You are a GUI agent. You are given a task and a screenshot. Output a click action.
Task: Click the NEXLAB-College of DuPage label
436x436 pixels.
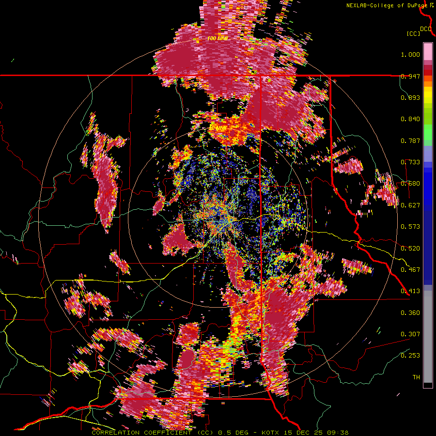click(x=387, y=5)
